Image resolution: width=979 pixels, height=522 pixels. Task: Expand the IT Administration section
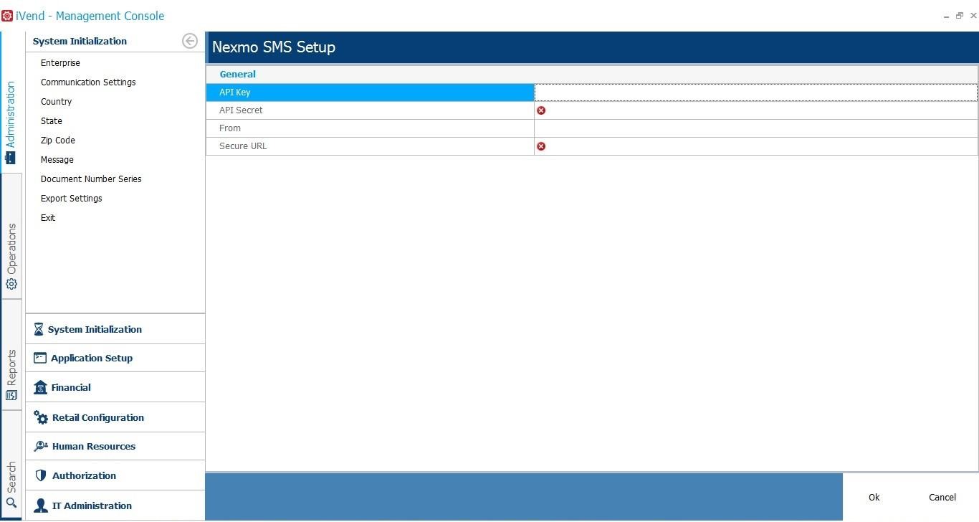click(115, 506)
